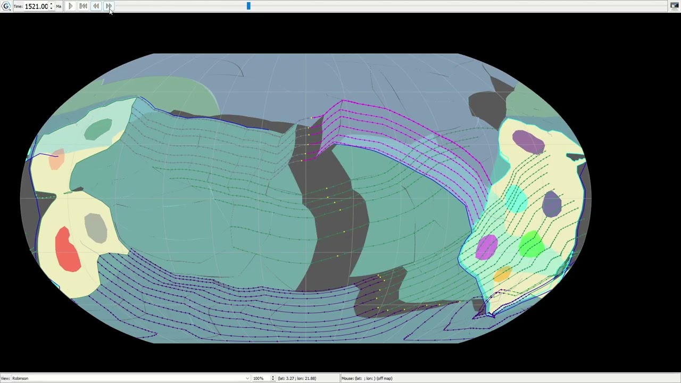Click the Mouse coordinates off map text

367,378
